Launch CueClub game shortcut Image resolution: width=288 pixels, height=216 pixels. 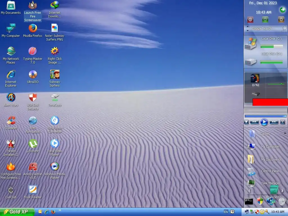(x=11, y=192)
